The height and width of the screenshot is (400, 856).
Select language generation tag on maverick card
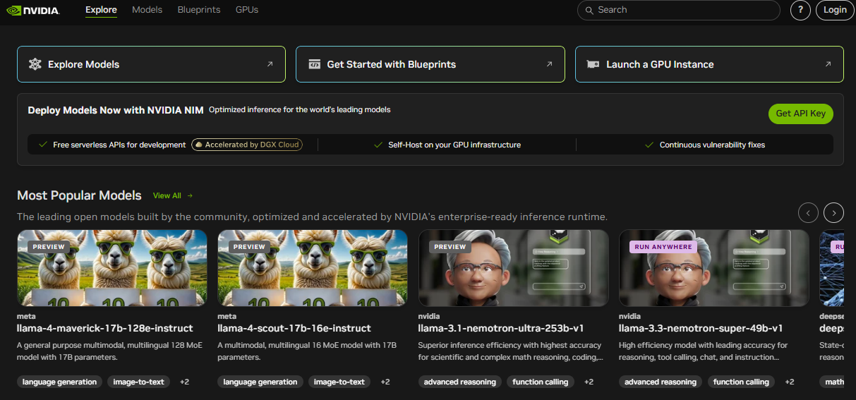click(x=59, y=382)
